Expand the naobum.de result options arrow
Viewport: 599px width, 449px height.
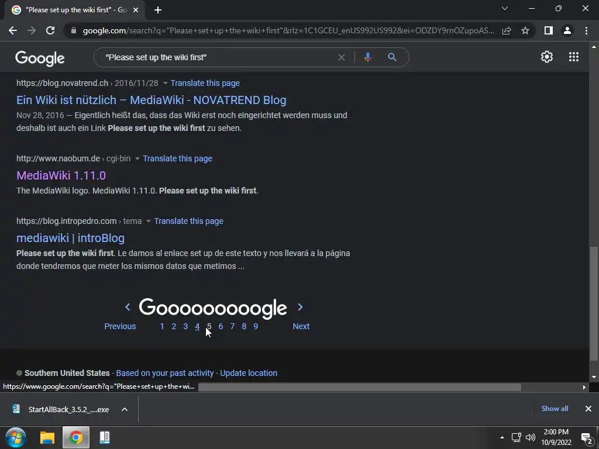(137, 159)
